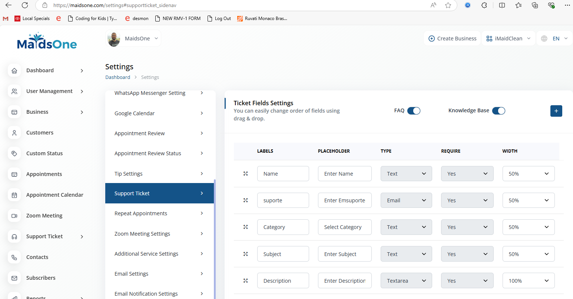
Task: Click the Appointment Calendar icon
Action: (x=14, y=195)
